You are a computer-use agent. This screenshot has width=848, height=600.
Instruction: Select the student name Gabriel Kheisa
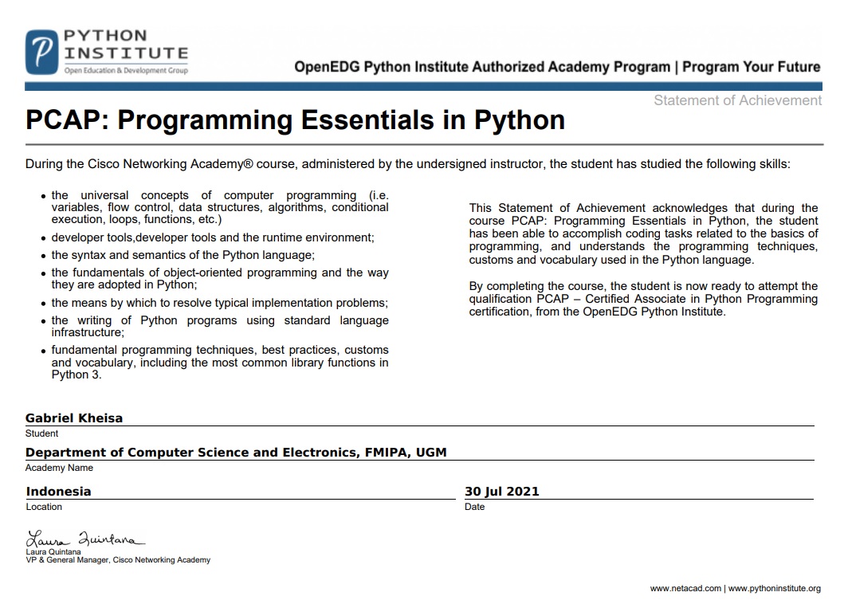coord(74,418)
